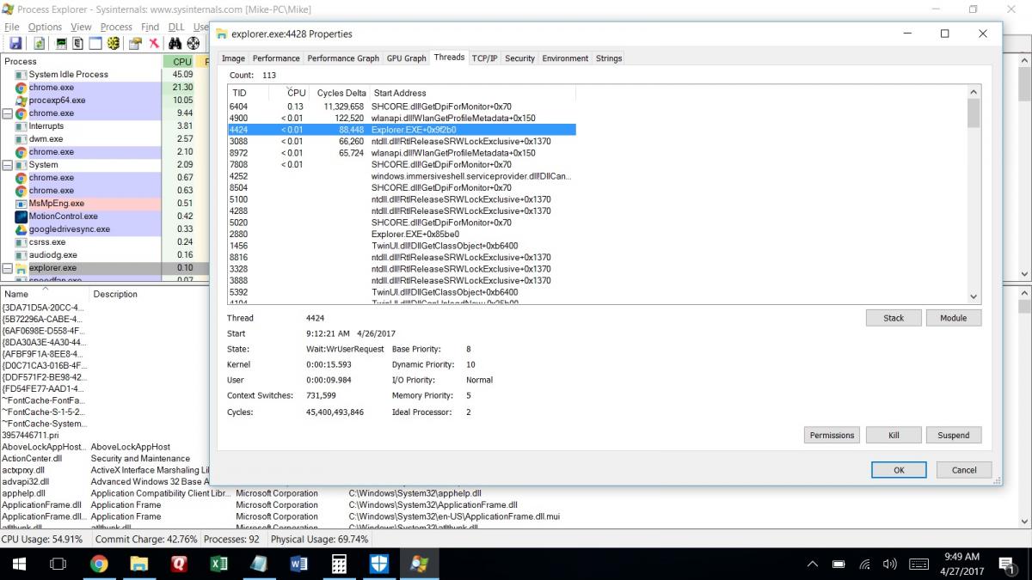Select the procexp64.exe process icon
This screenshot has height=580, width=1032.
tap(21, 101)
